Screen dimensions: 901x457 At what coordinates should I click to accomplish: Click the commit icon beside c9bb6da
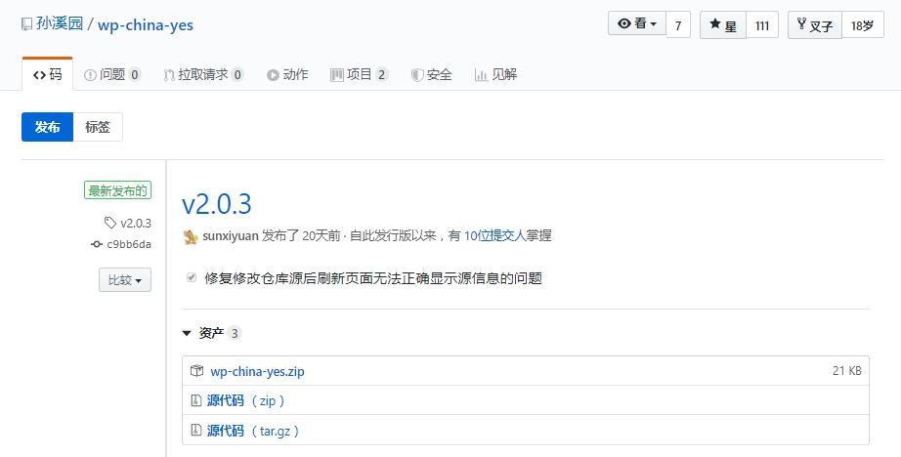click(x=97, y=244)
